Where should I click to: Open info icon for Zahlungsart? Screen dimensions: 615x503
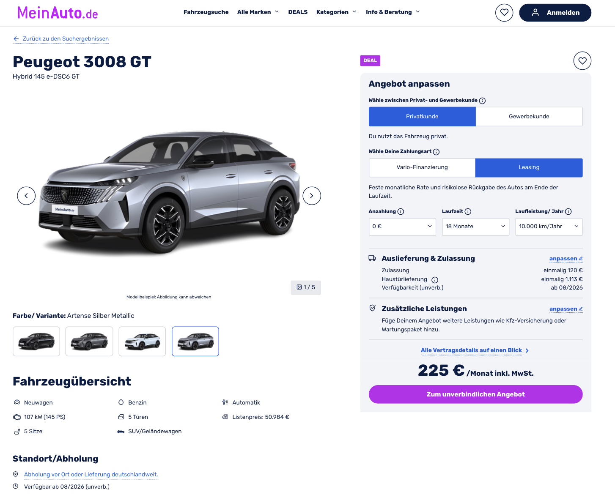[436, 152]
